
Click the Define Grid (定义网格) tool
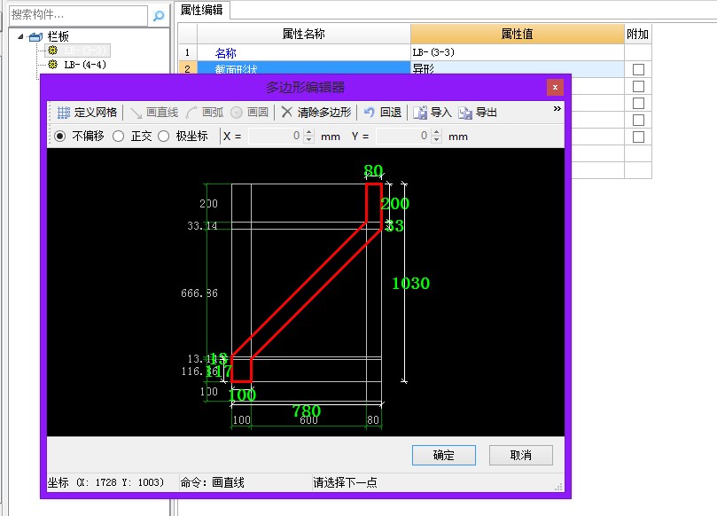[x=87, y=113]
